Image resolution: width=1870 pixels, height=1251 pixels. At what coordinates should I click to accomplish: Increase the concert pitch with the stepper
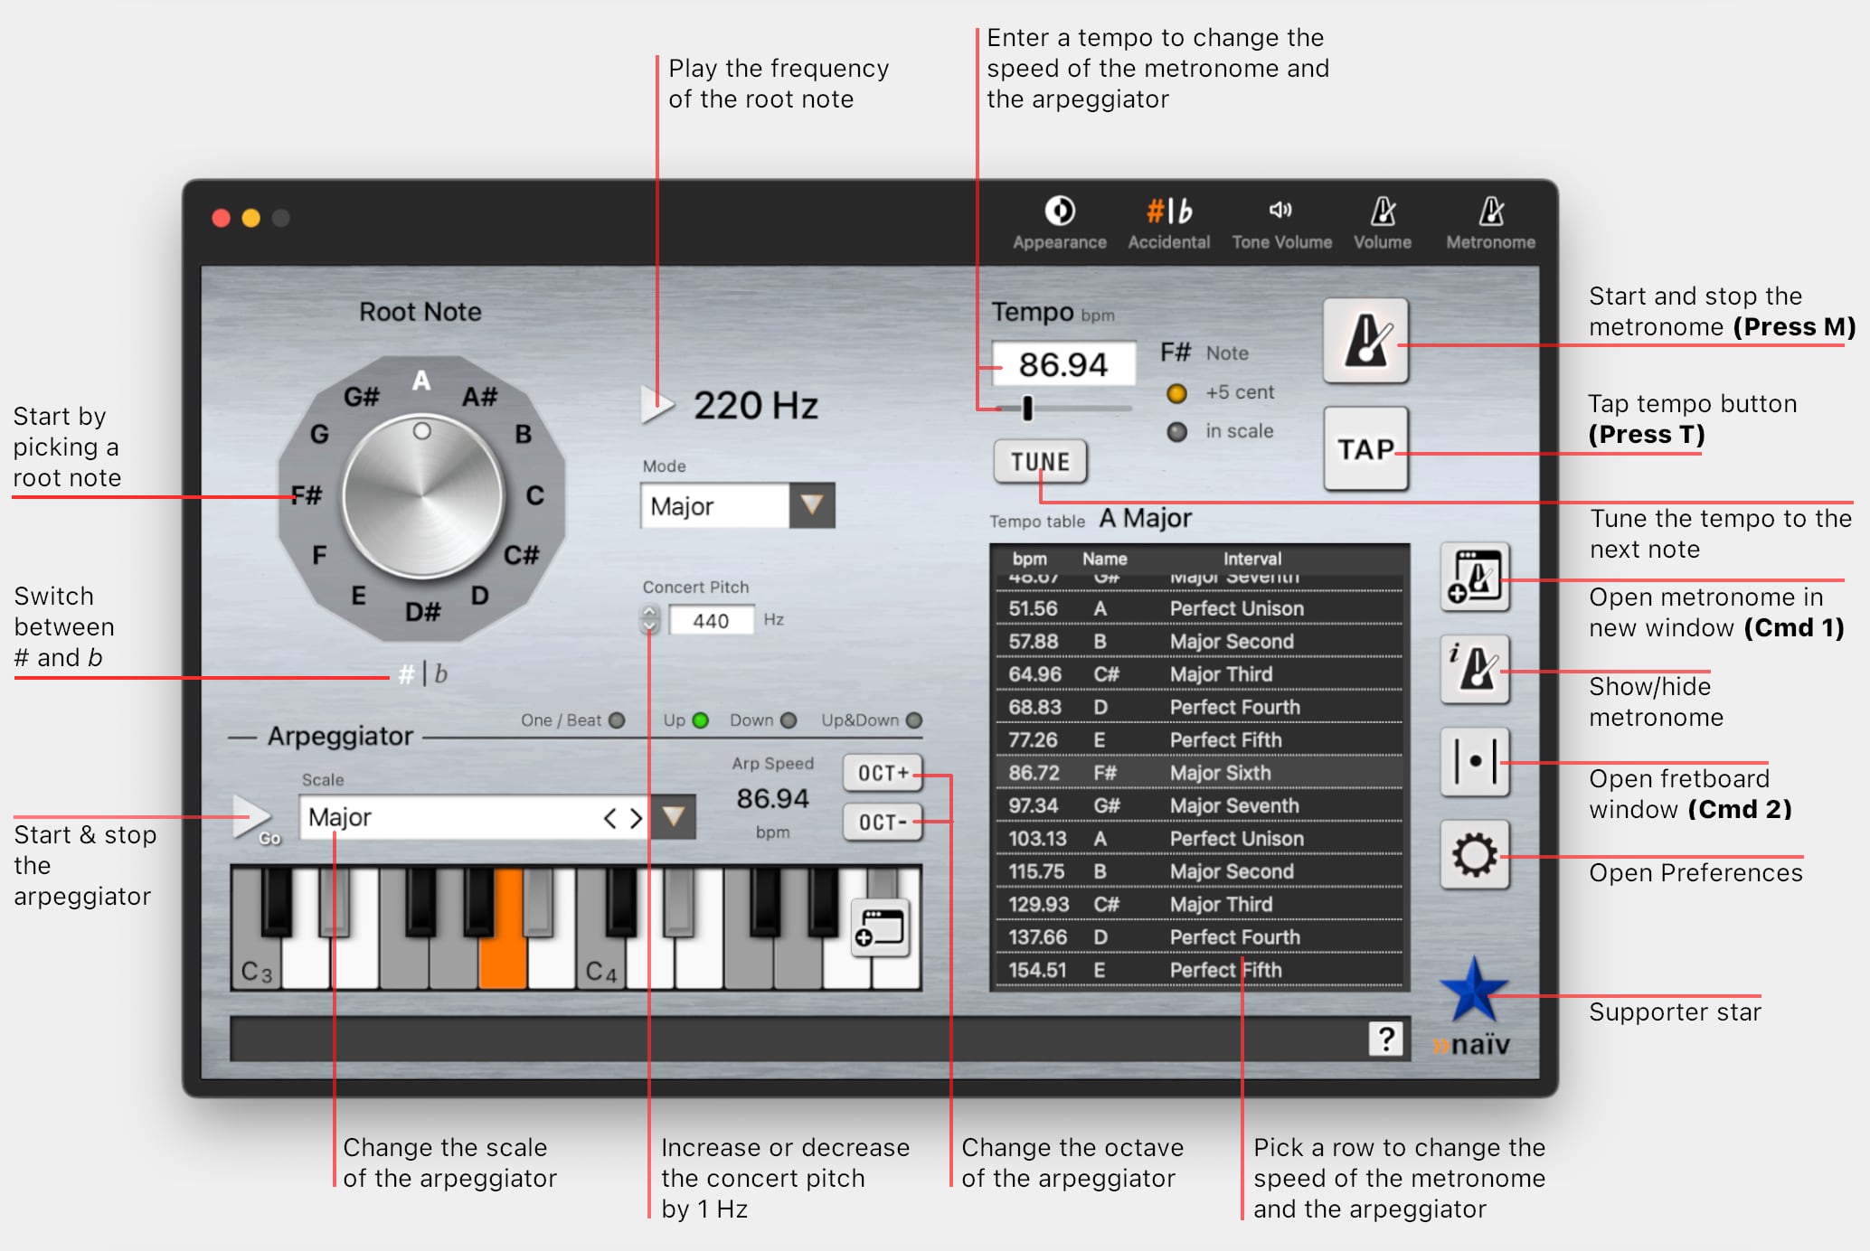(649, 612)
